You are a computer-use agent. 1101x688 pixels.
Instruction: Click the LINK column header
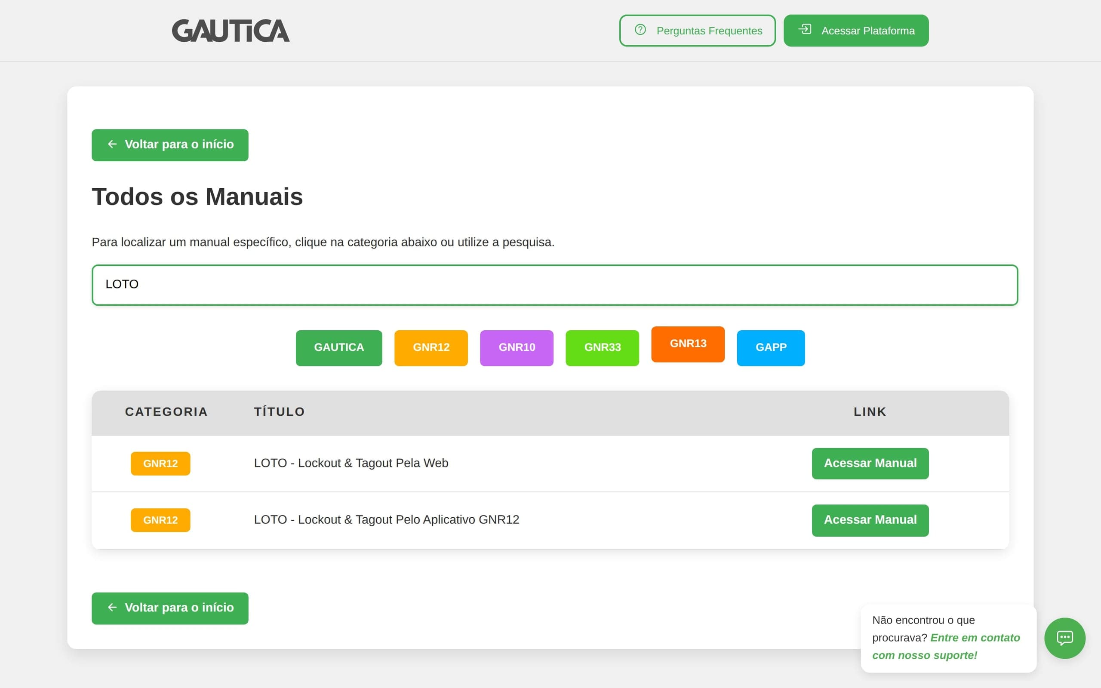870,412
